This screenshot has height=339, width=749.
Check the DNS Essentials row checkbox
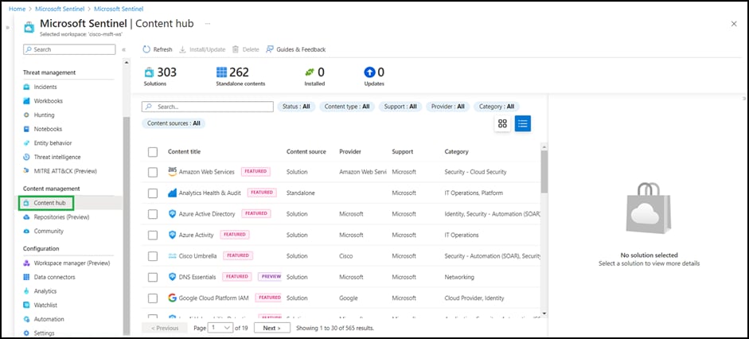point(153,277)
